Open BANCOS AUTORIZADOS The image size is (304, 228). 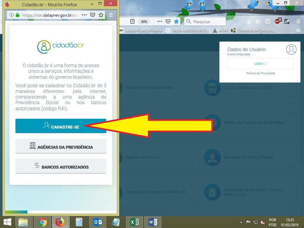point(61,166)
